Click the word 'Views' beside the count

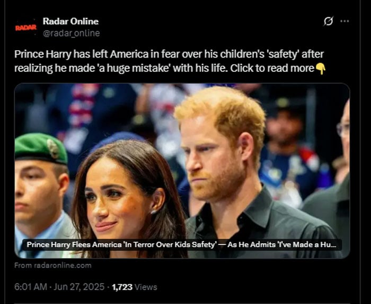145,287
